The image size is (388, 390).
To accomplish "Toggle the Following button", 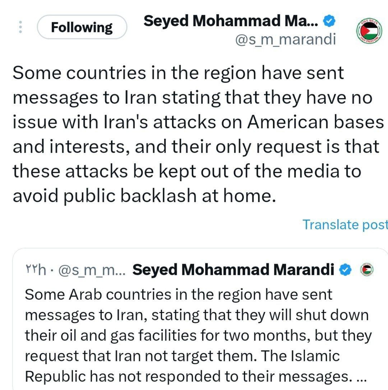I will click(x=82, y=27).
